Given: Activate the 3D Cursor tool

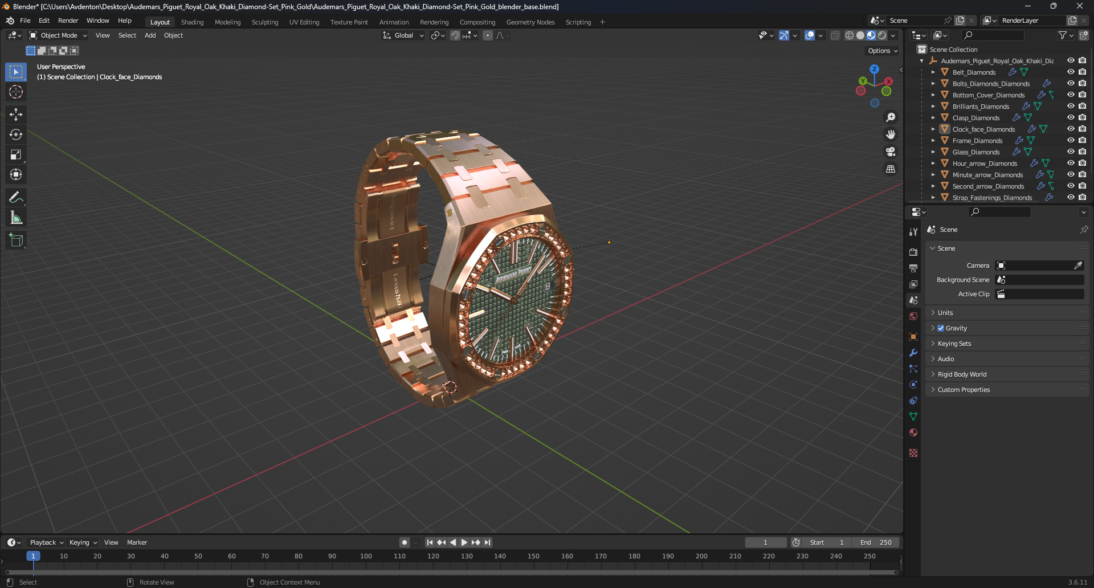Looking at the screenshot, I should (16, 92).
